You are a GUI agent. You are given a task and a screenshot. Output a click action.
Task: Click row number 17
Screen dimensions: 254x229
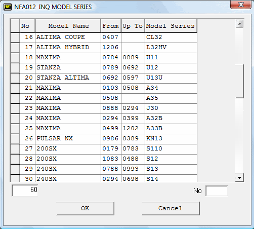(27, 48)
